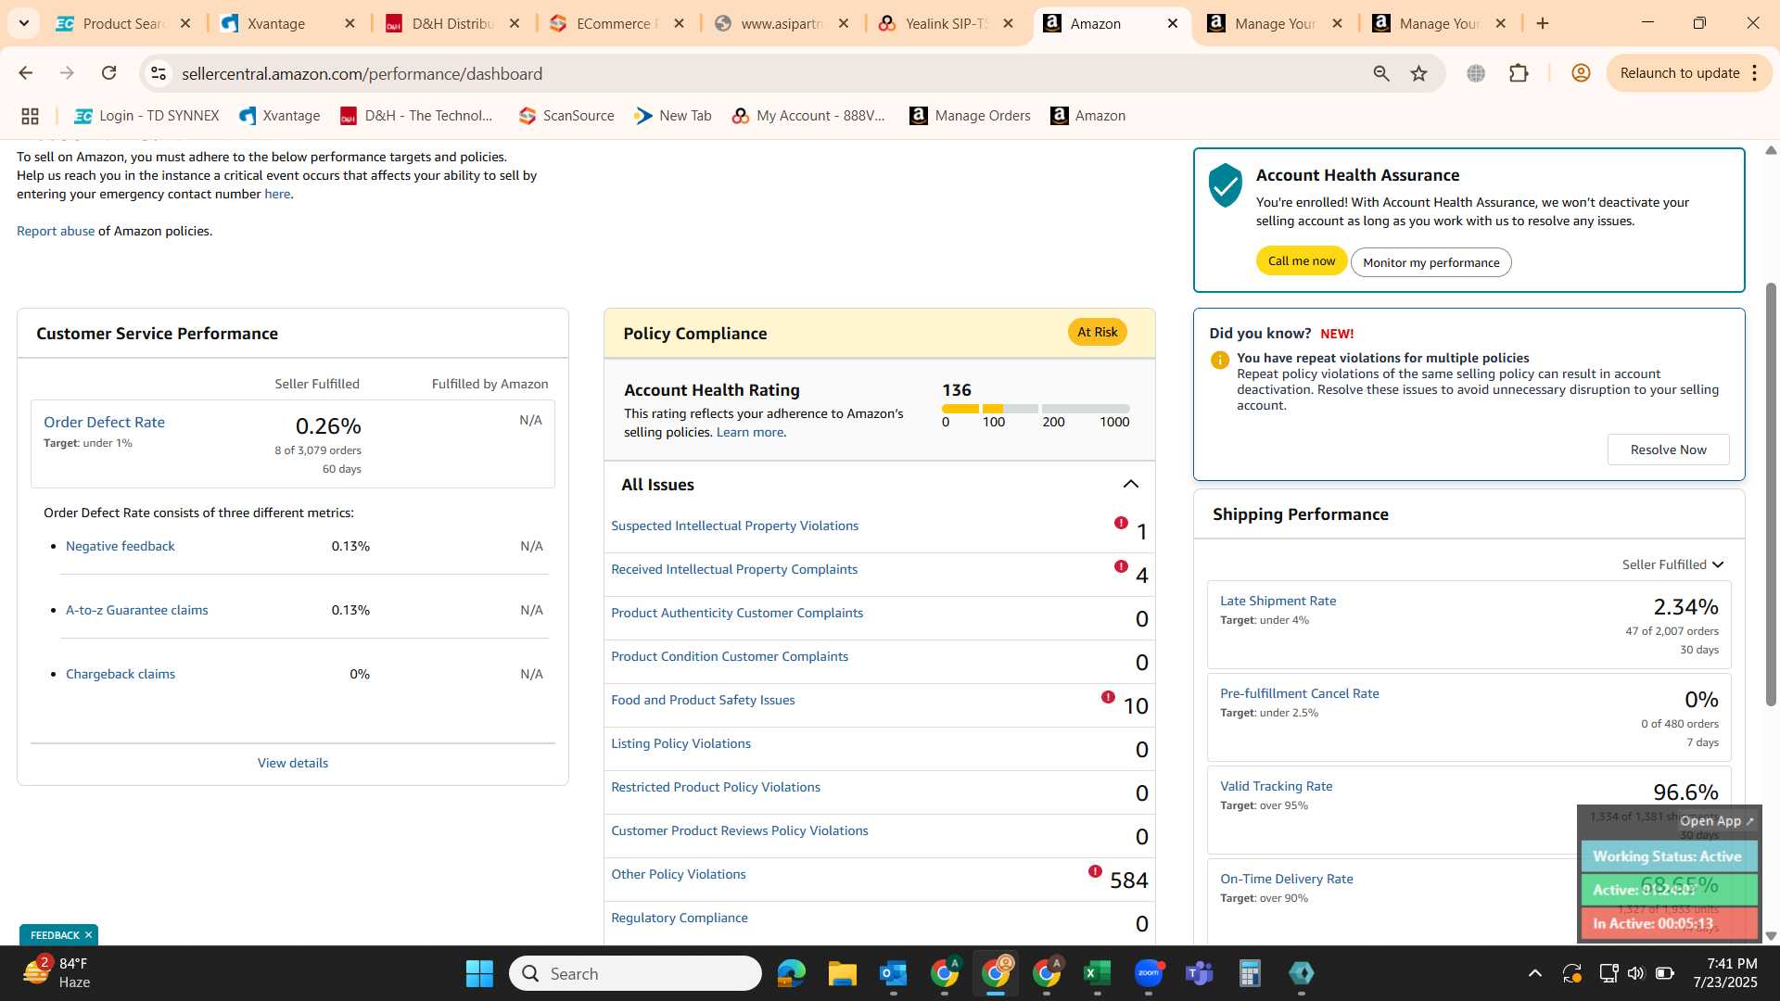Click the Account Health Rating progress bar
Image resolution: width=1780 pixels, height=1001 pixels.
(1036, 409)
